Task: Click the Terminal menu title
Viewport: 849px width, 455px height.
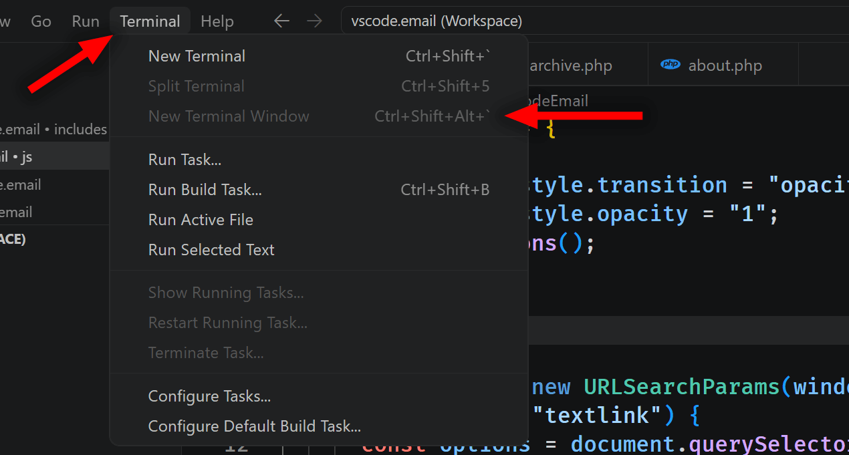Action: coord(150,21)
